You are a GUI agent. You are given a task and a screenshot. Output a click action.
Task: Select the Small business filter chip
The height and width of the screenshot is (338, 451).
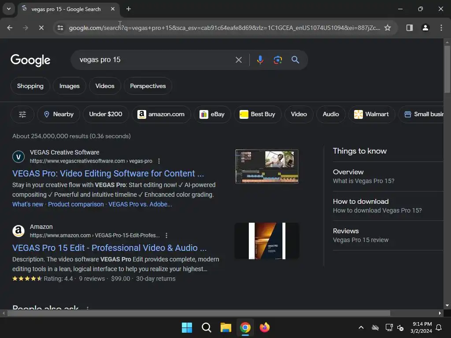click(x=421, y=114)
